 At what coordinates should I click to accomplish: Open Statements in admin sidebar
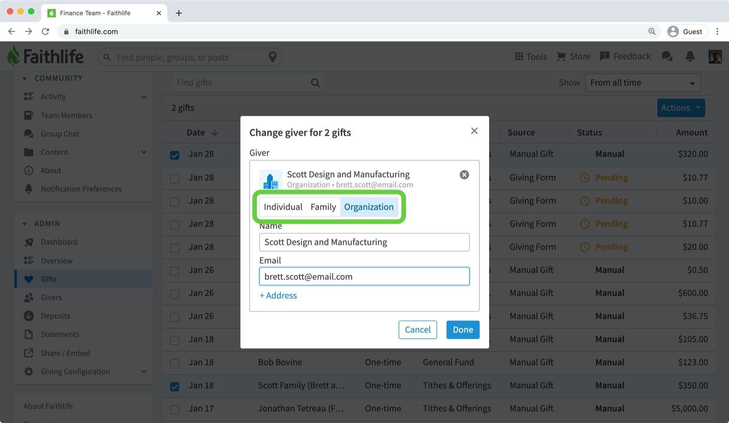[60, 334]
